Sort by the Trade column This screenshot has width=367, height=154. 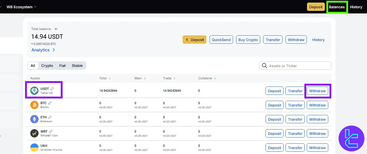pos(169,78)
